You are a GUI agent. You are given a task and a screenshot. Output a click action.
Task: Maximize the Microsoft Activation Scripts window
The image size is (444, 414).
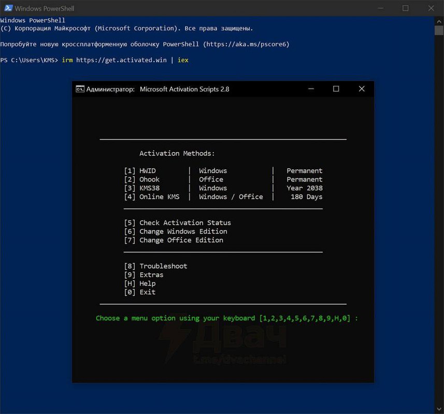pos(336,89)
